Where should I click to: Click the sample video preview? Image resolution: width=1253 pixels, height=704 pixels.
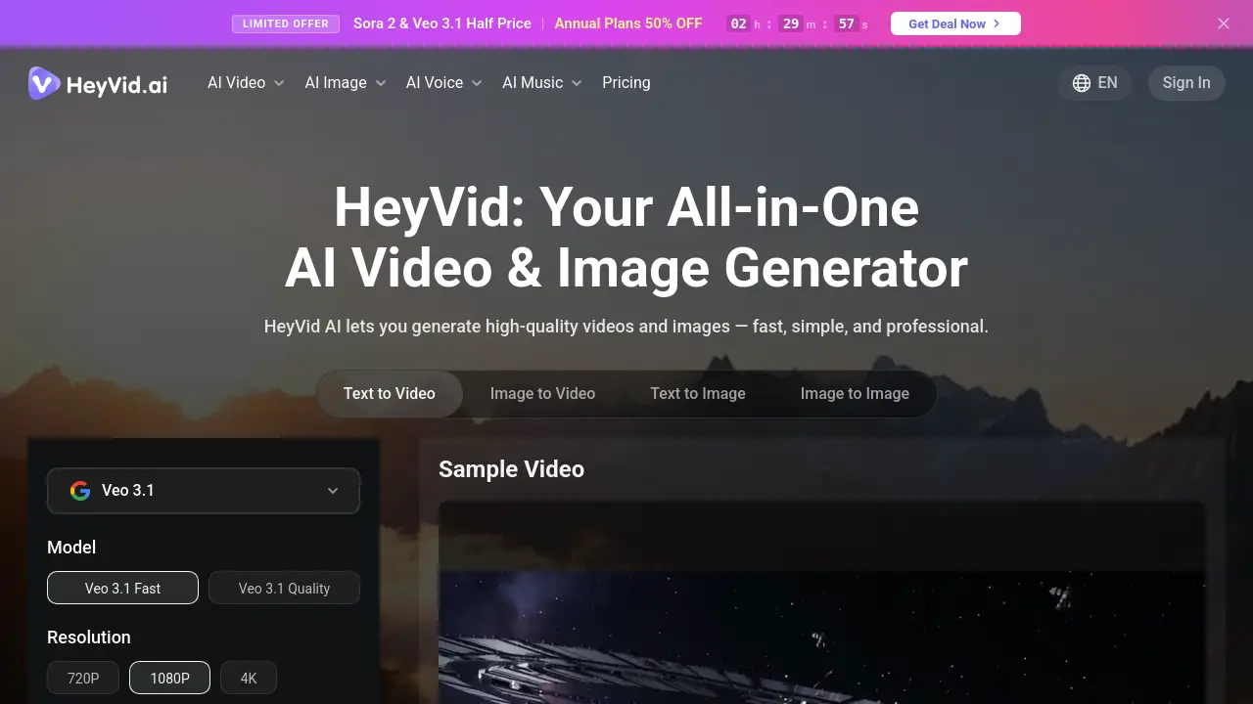point(822,602)
